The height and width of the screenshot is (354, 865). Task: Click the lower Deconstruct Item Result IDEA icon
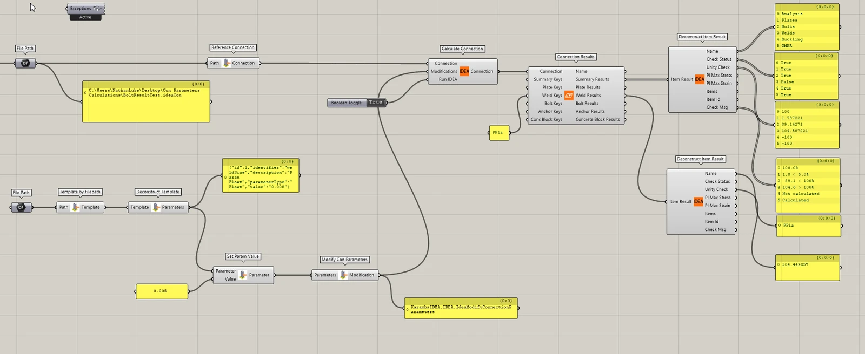pyautogui.click(x=698, y=202)
